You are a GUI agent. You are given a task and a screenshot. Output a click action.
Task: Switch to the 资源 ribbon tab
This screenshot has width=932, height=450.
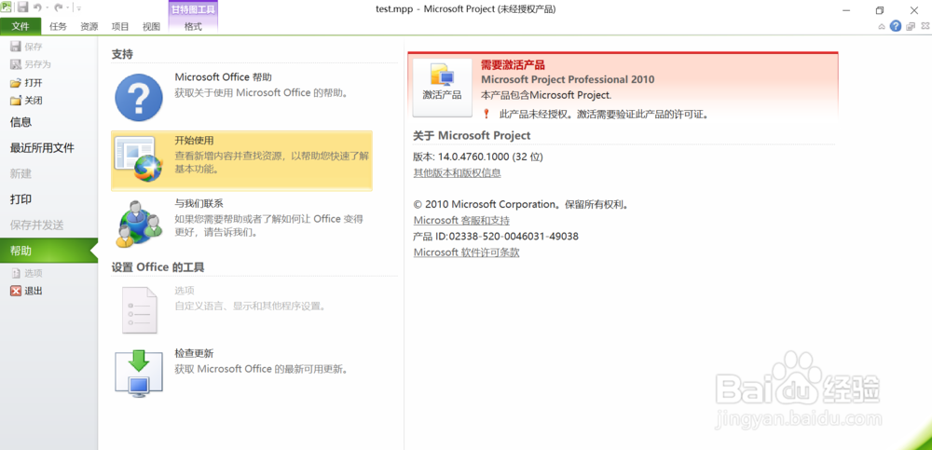pos(89,26)
